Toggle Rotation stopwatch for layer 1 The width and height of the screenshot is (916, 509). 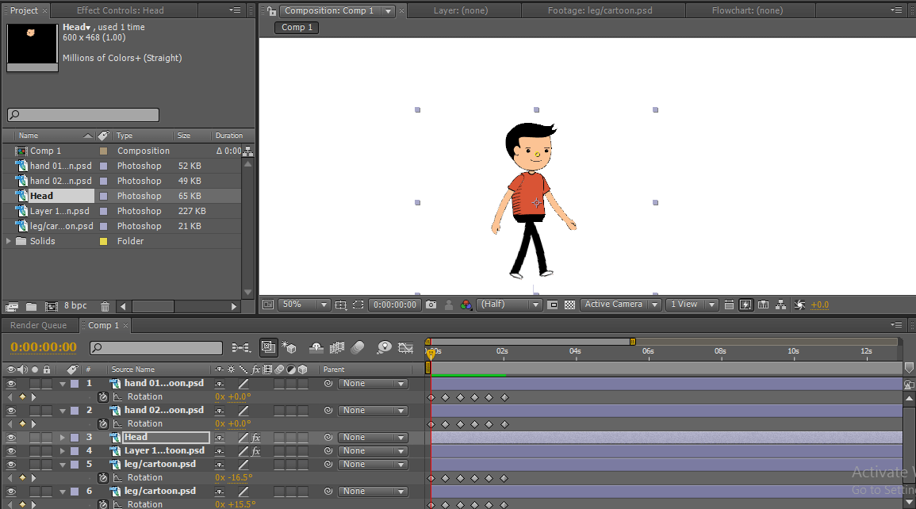103,397
